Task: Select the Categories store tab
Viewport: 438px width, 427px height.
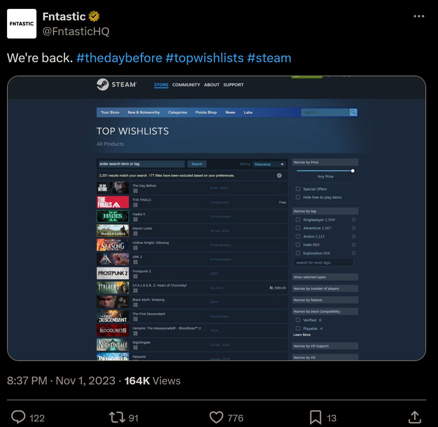Action: click(177, 112)
